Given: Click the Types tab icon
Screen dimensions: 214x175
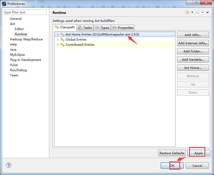Looking at the screenshot, I should [97, 27].
